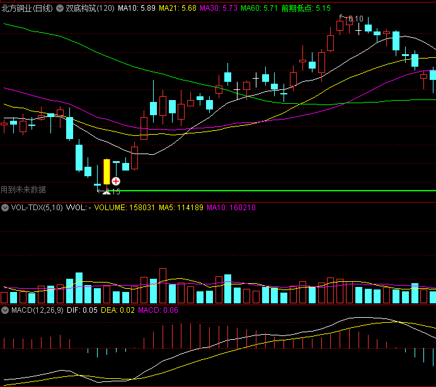Click the 前期低点: 5.15 label
This screenshot has width=436, height=387.
tap(306, 8)
